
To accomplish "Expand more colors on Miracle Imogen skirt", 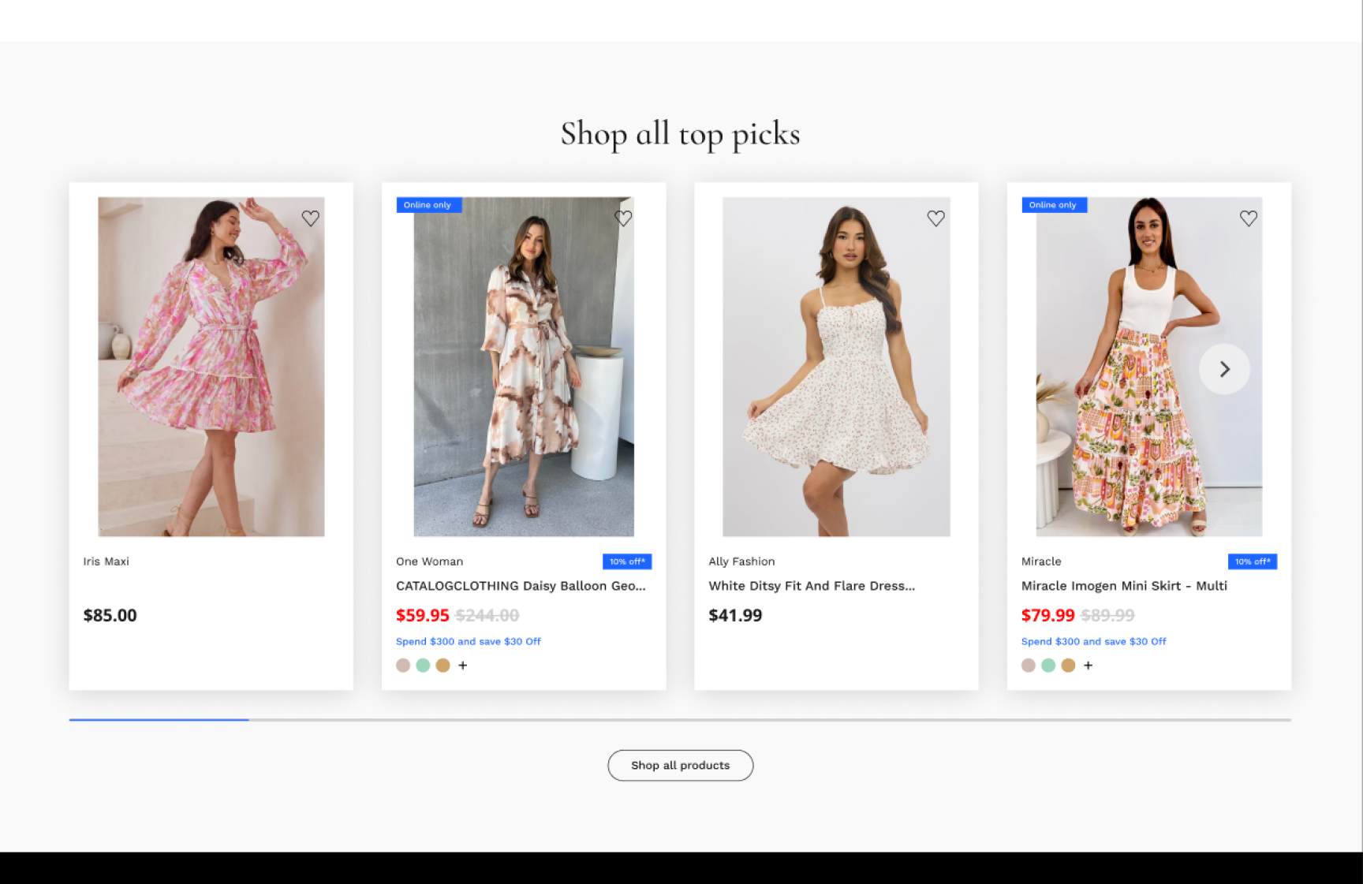I will click(1089, 666).
